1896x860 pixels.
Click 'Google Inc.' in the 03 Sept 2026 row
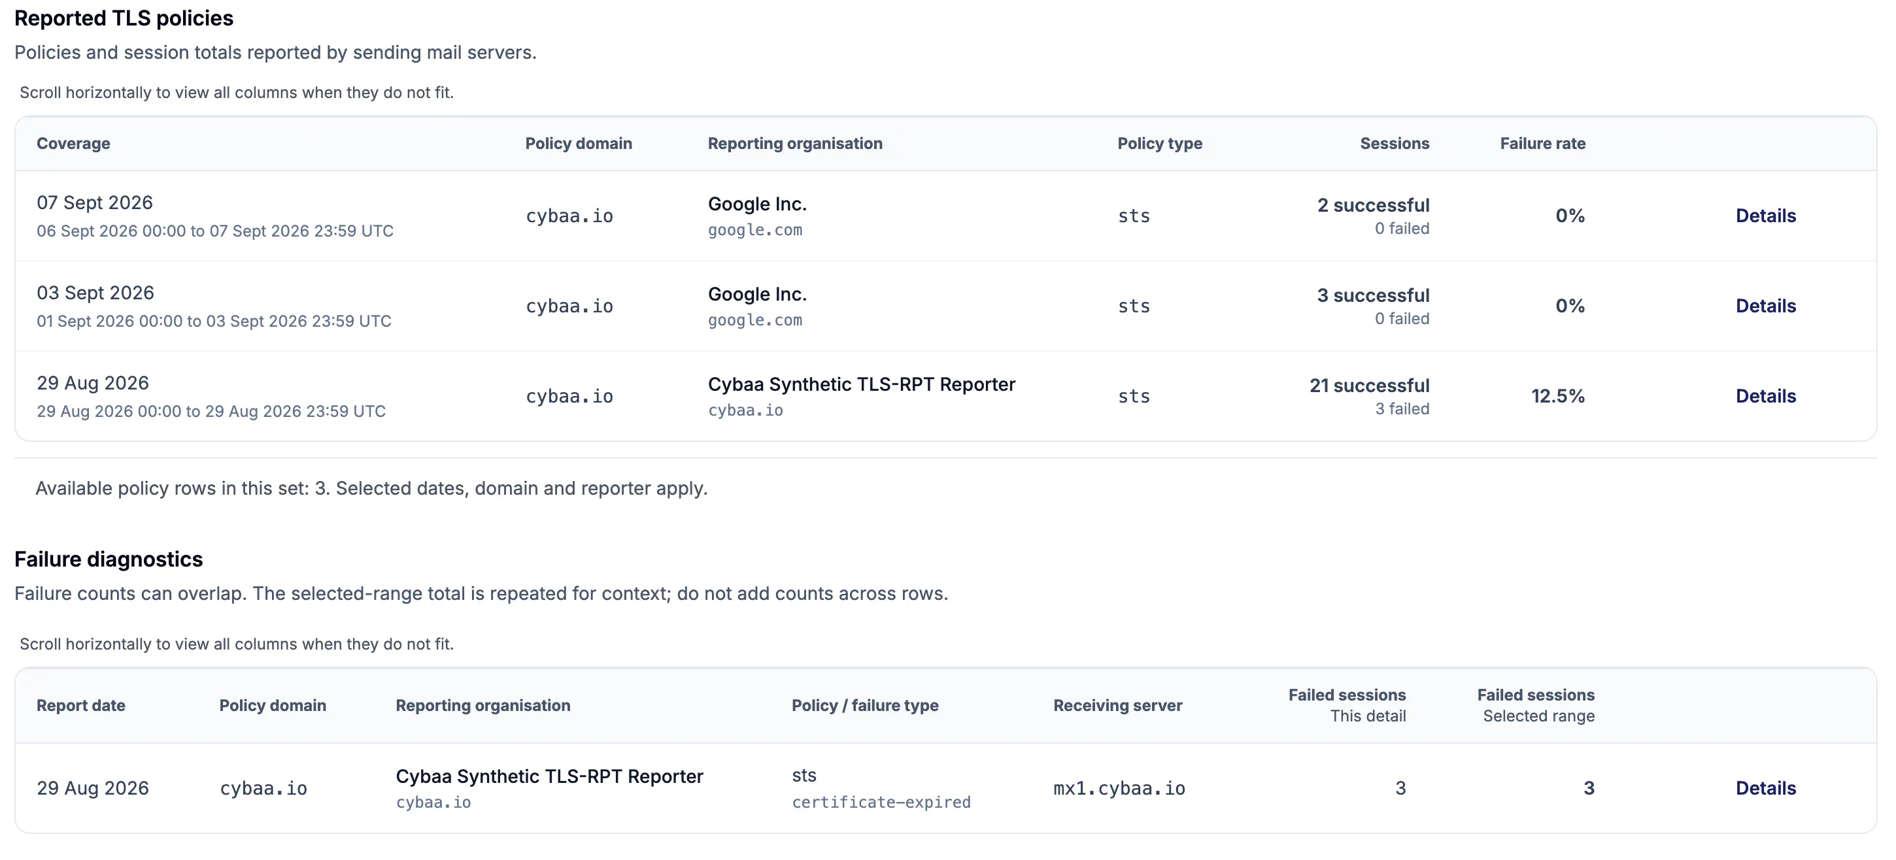coord(757,295)
